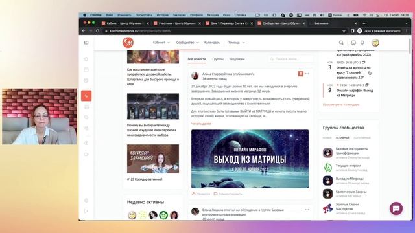This screenshot has height=233, width=415.
Task: Switch to the Группы feed tab
Action: (218, 59)
